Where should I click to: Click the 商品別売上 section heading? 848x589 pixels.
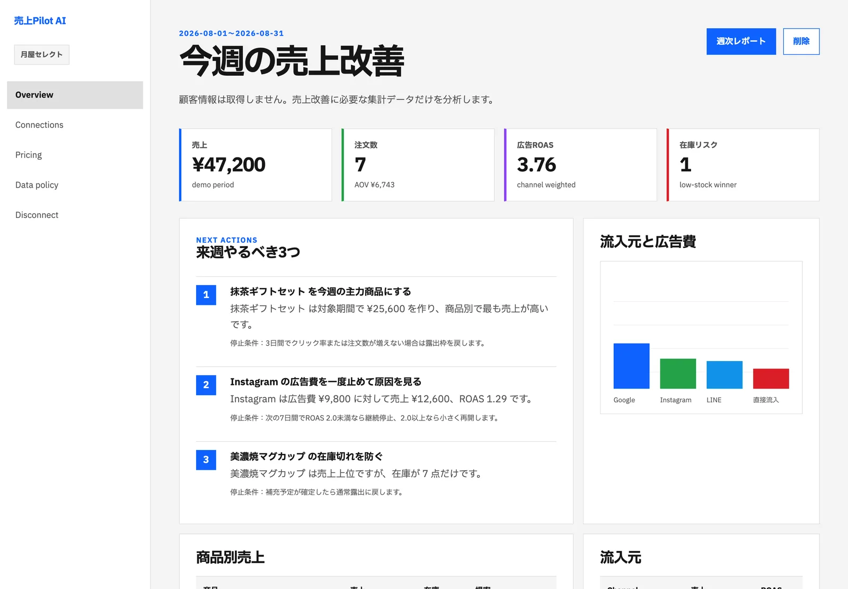[x=231, y=557]
